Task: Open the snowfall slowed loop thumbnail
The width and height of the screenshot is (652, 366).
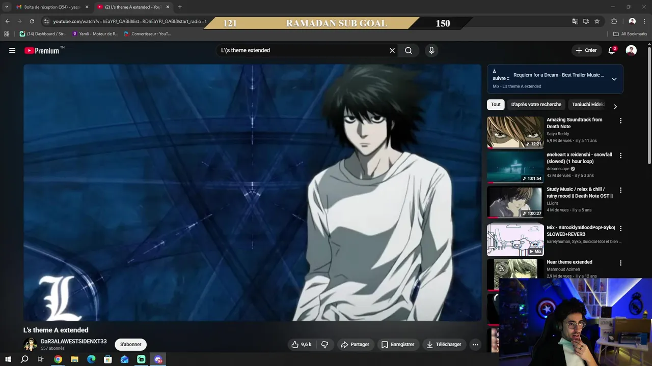Action: 515,167
